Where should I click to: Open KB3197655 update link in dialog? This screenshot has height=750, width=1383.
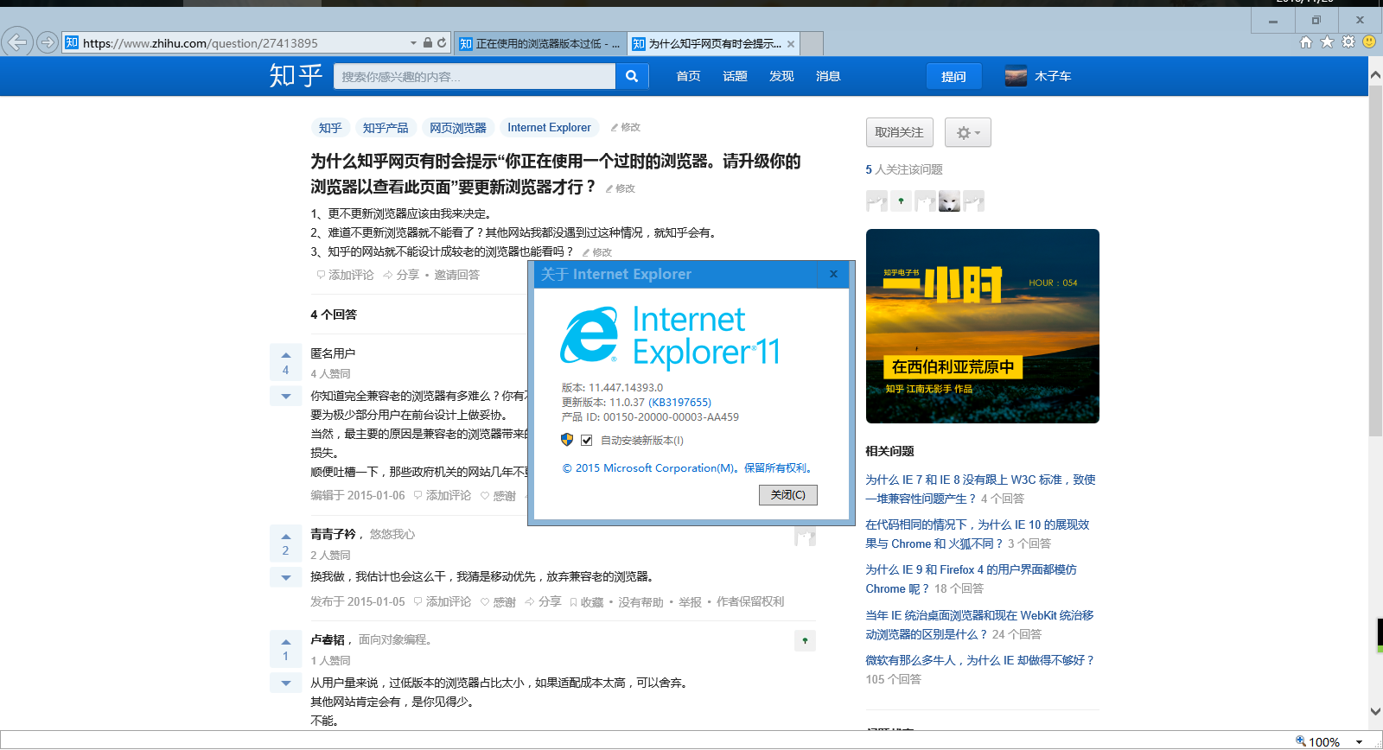pos(679,403)
